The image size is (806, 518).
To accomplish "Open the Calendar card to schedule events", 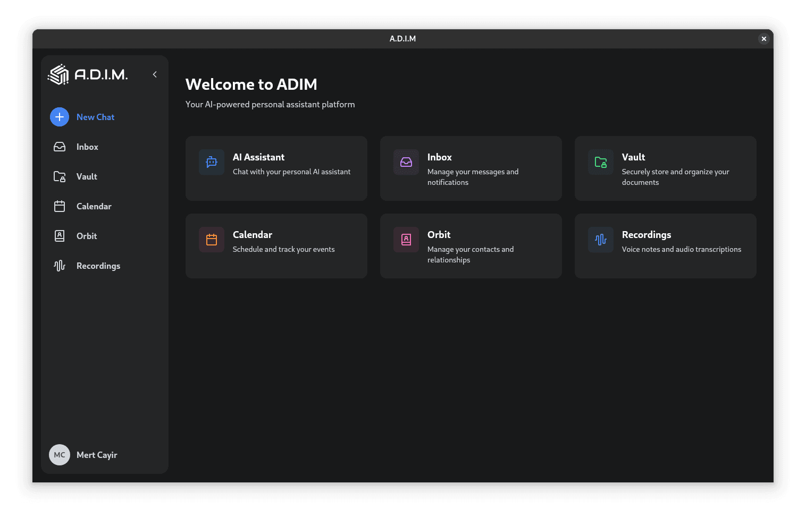I will [x=276, y=246].
